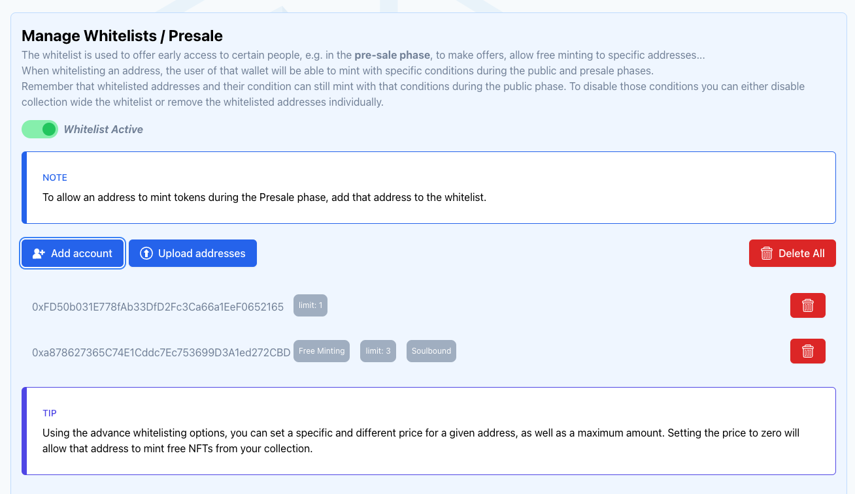The image size is (855, 494).
Task: Click the Whitelist Active label text
Action: tap(103, 129)
